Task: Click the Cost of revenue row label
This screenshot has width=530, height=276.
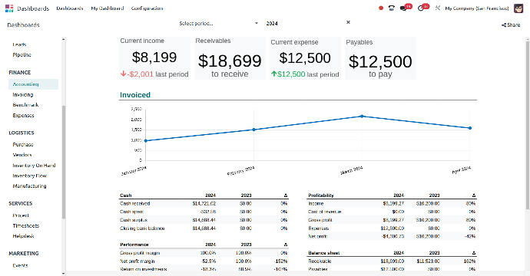Action: (324, 212)
